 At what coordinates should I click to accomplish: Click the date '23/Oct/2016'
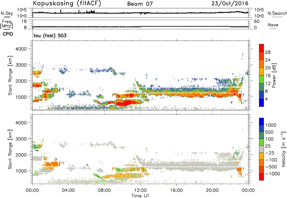pyautogui.click(x=230, y=4)
